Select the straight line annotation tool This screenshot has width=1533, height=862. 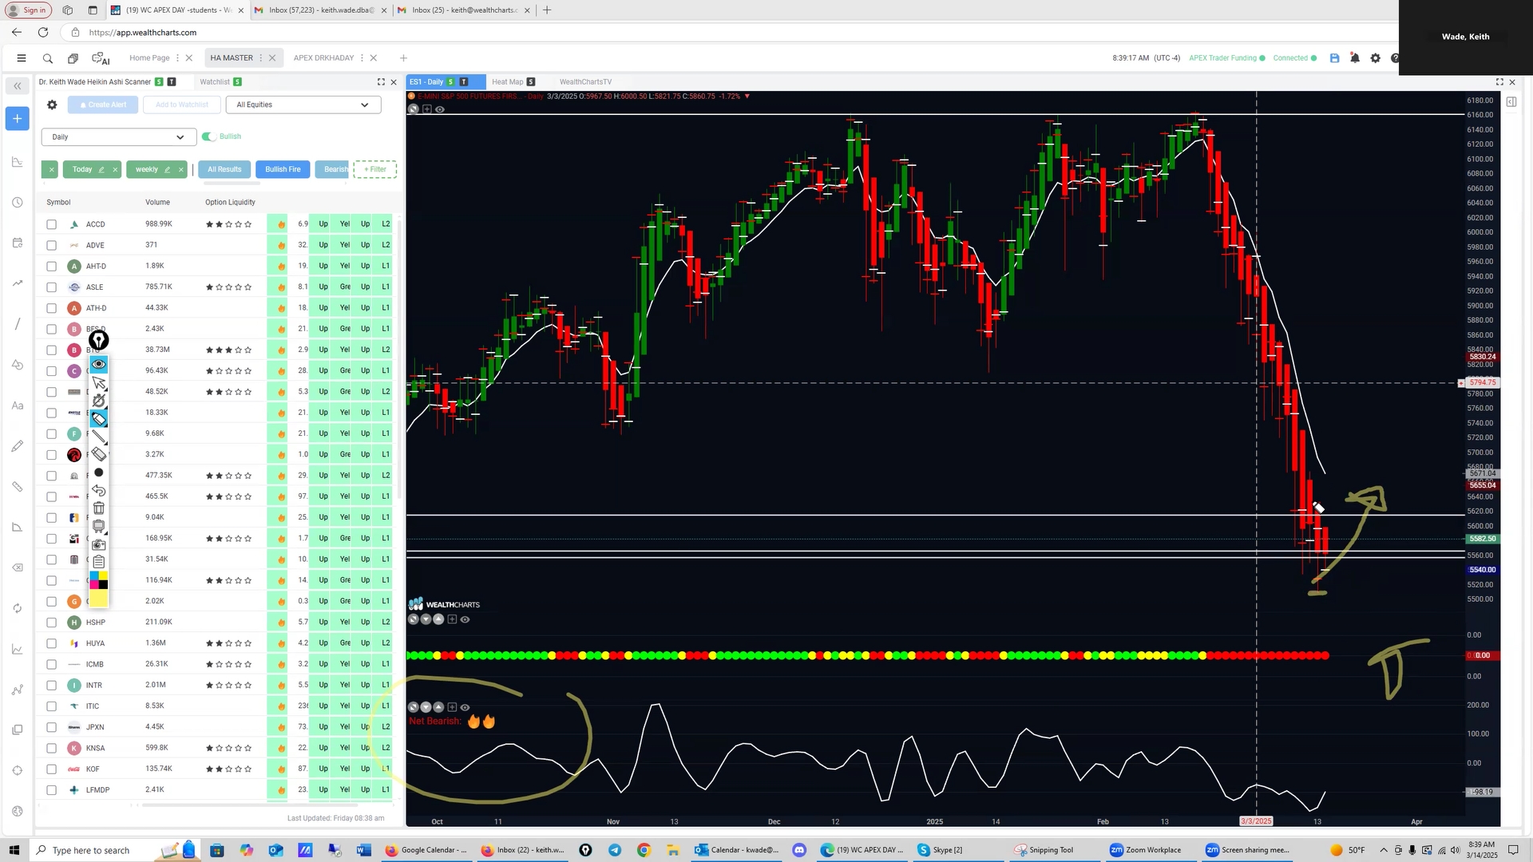tap(99, 437)
